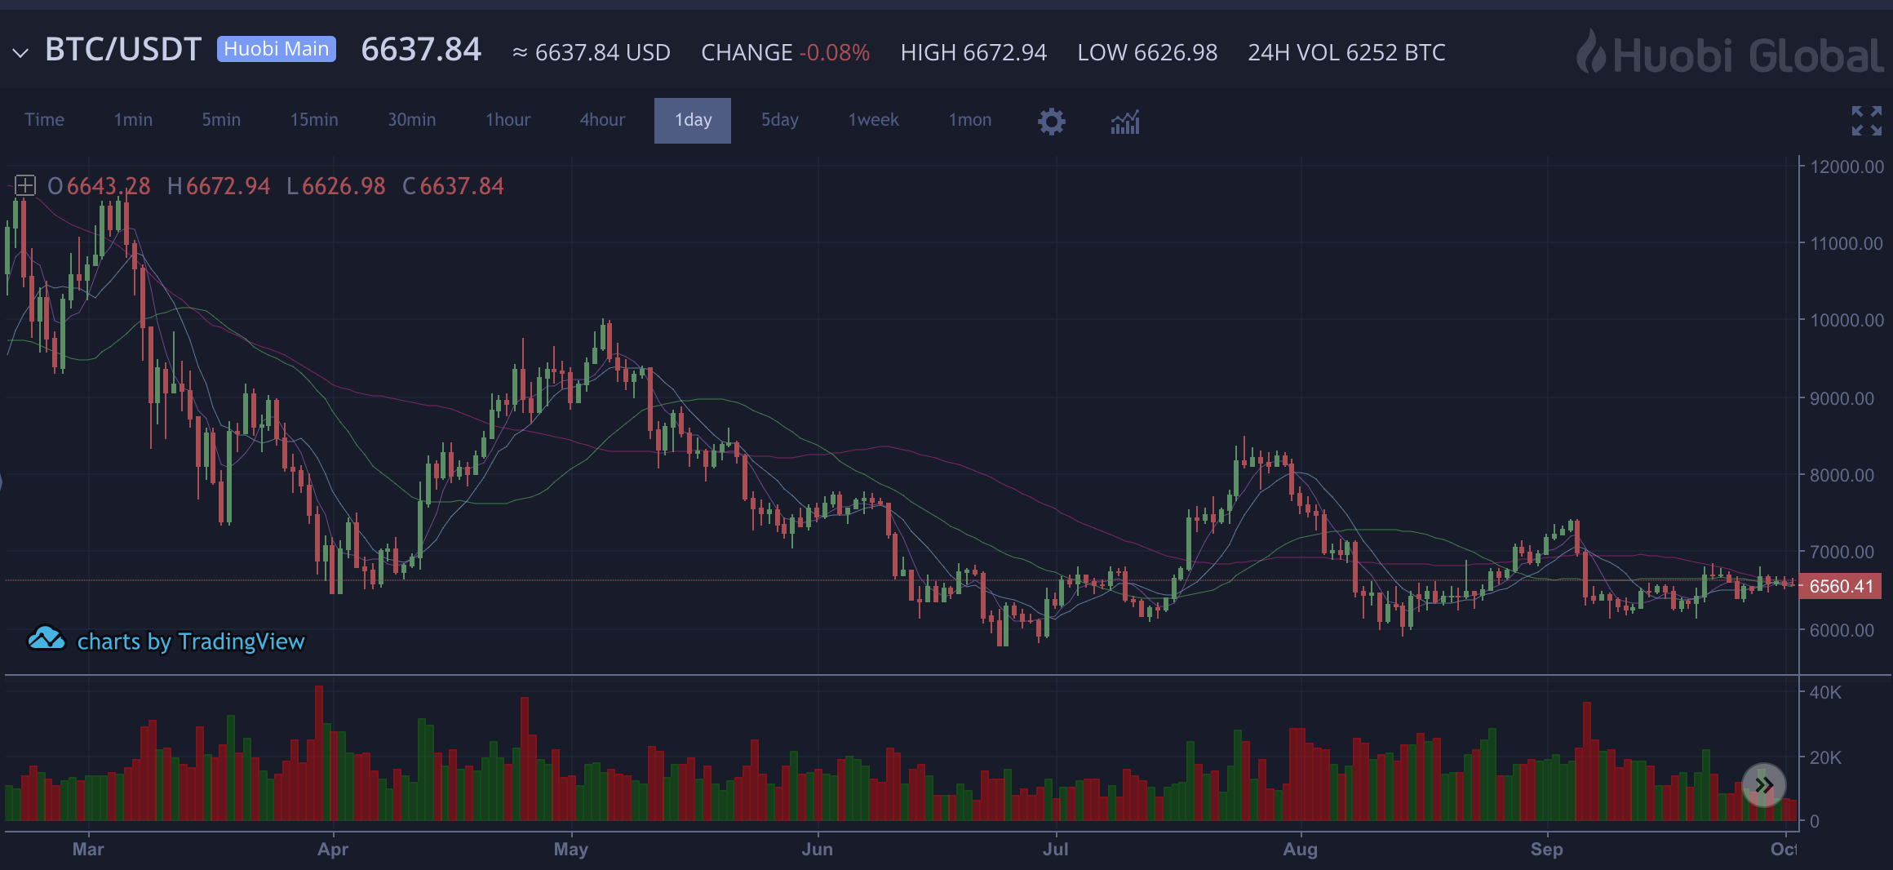This screenshot has width=1893, height=870.
Task: Expand the BTC/USDT pair dropdown arrow
Action: [20, 53]
